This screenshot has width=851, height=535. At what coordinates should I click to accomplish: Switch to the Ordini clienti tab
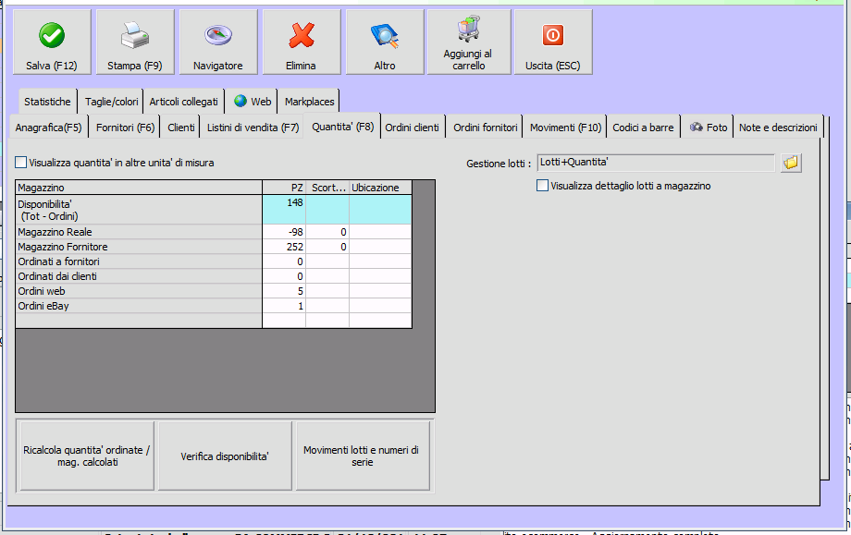(412, 128)
